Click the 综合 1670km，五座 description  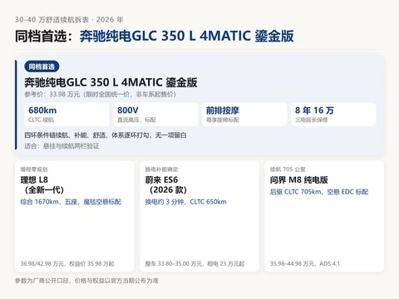71,202
